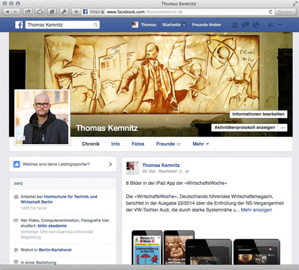Screen dimensions: 299x270
Task: Click the Thomas Kemnitz name on cover
Action: (106, 128)
